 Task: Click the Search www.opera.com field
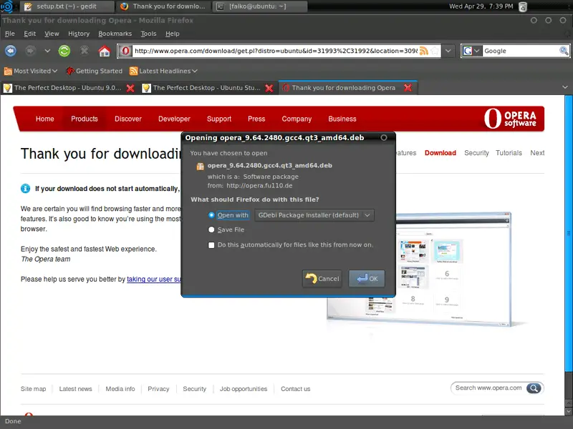coord(488,388)
